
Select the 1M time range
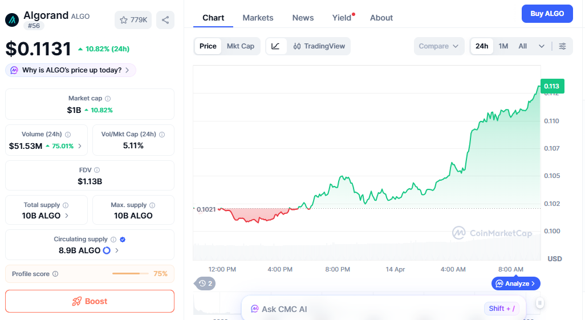click(503, 46)
